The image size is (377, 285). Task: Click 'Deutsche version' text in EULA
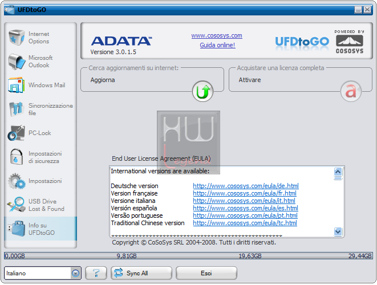(x=135, y=186)
